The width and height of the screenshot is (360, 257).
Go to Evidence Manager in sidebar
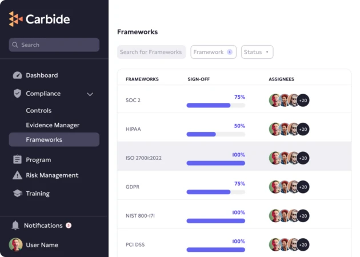click(x=53, y=125)
